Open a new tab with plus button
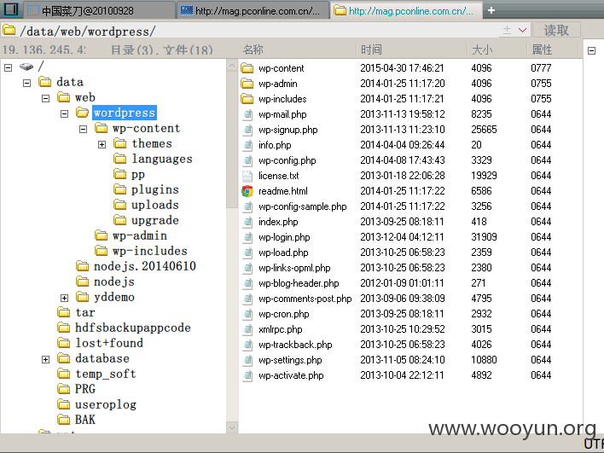This screenshot has width=604, height=453. point(491,10)
